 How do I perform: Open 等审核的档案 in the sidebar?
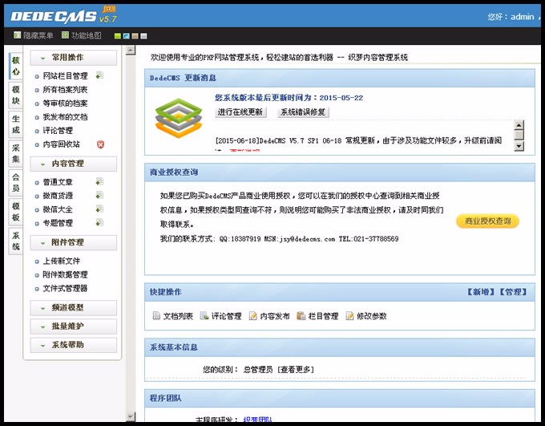[x=65, y=103]
